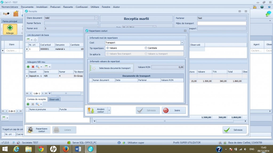This screenshot has width=273, height=153.
Task: Open dropdown arrow next to NIR grid icon
Action: (50, 67)
